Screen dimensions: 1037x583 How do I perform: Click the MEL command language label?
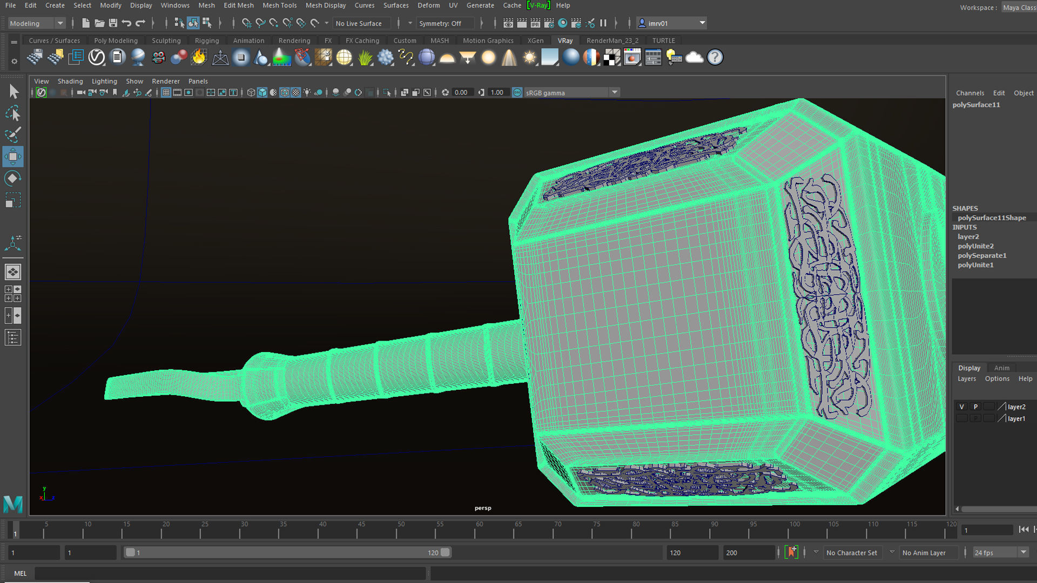click(x=20, y=573)
